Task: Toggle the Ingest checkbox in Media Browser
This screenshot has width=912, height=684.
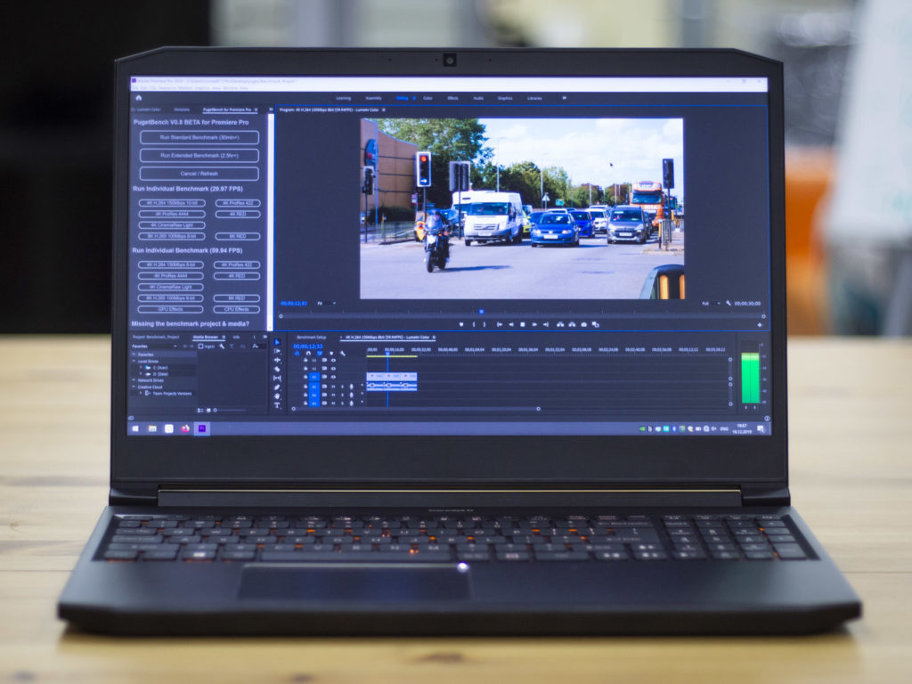Action: click(x=200, y=346)
